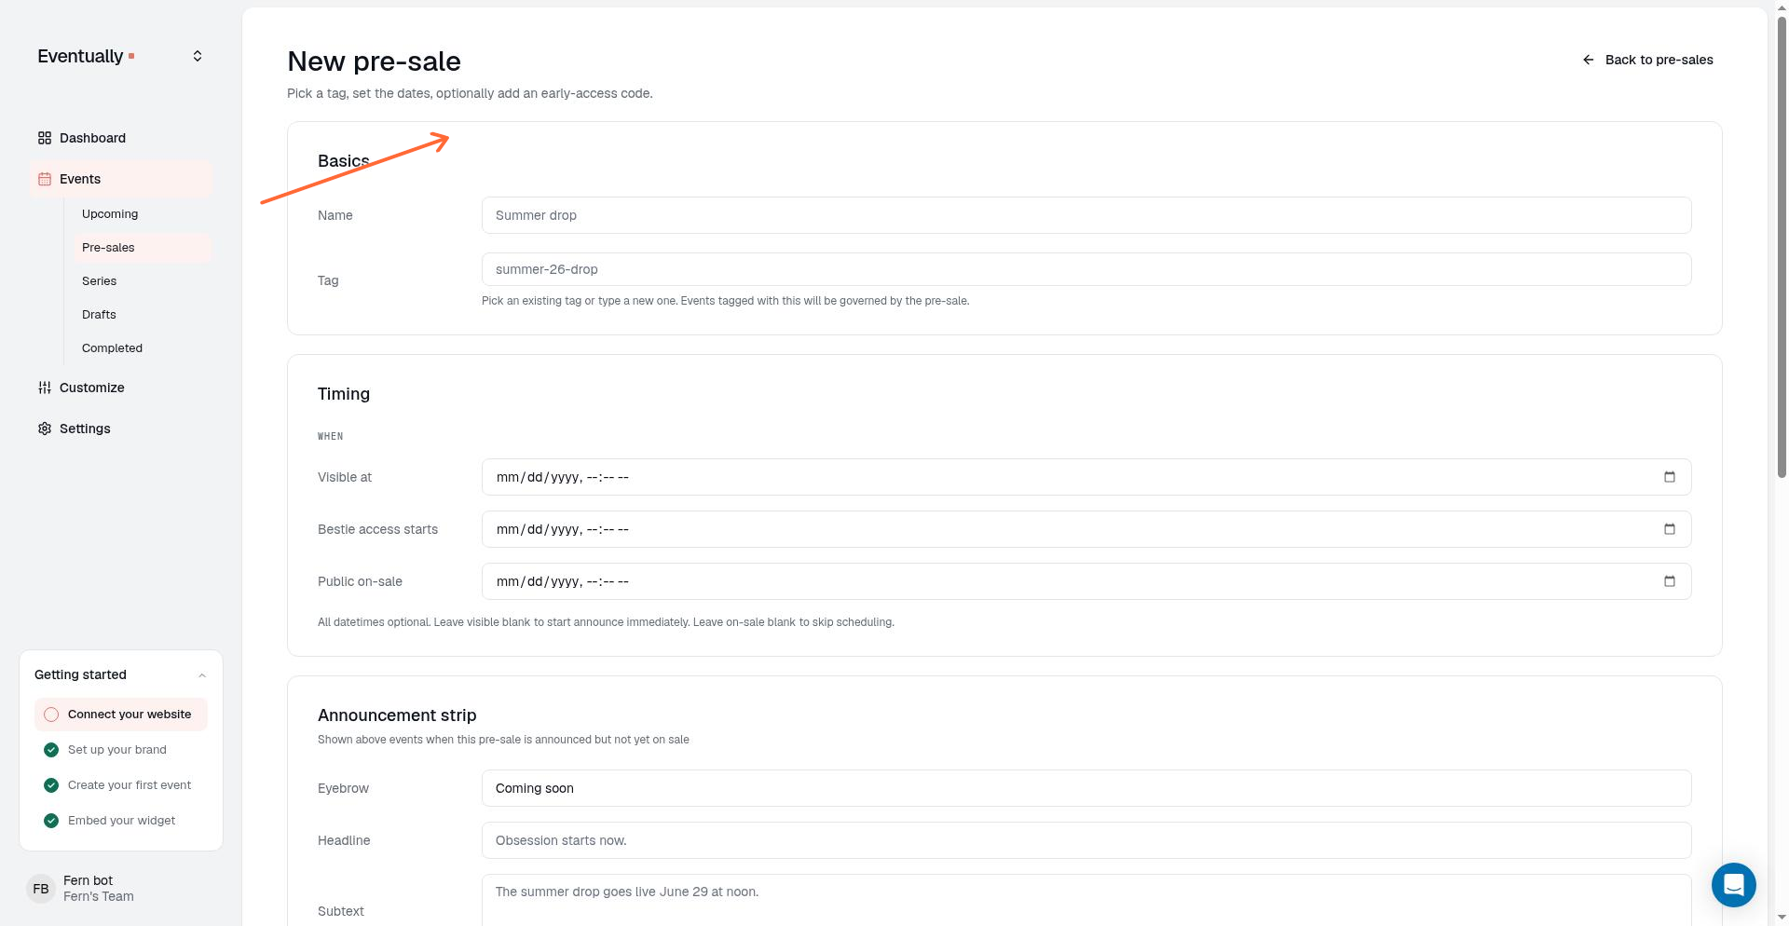
Task: Click the Public on-sale datetime field
Action: tap(1086, 581)
